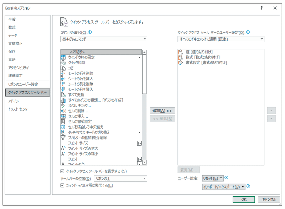Open the トラスト センター category
The height and width of the screenshot is (209, 285).
coord(19,109)
